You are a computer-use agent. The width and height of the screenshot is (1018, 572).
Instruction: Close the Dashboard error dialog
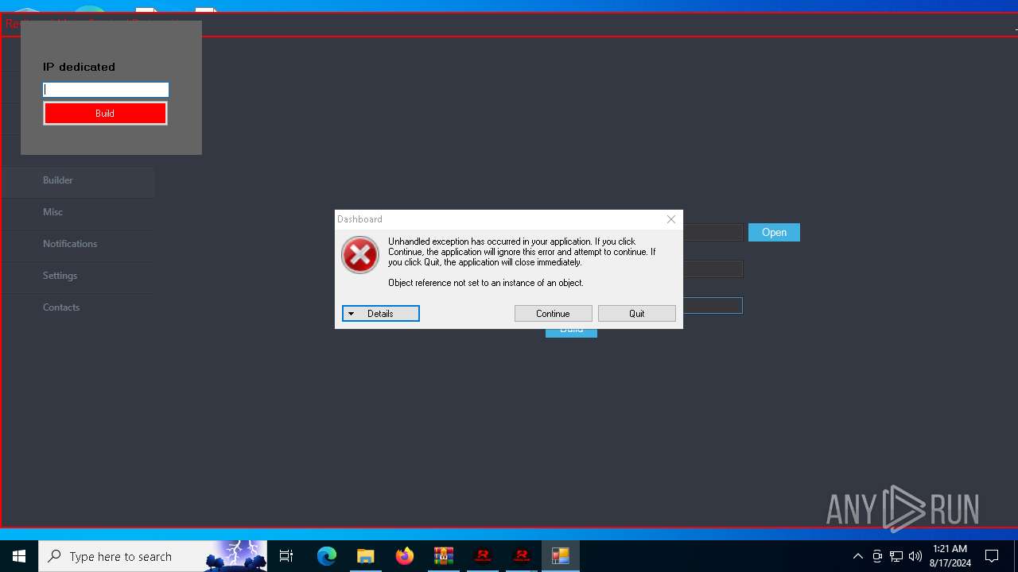(x=671, y=219)
